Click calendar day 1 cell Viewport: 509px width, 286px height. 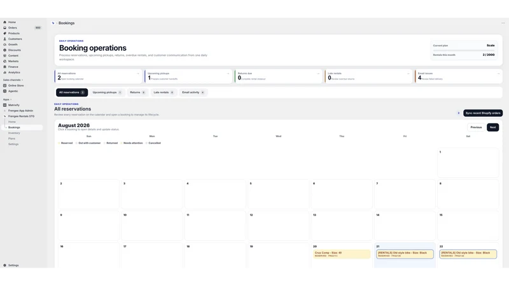coord(468,163)
